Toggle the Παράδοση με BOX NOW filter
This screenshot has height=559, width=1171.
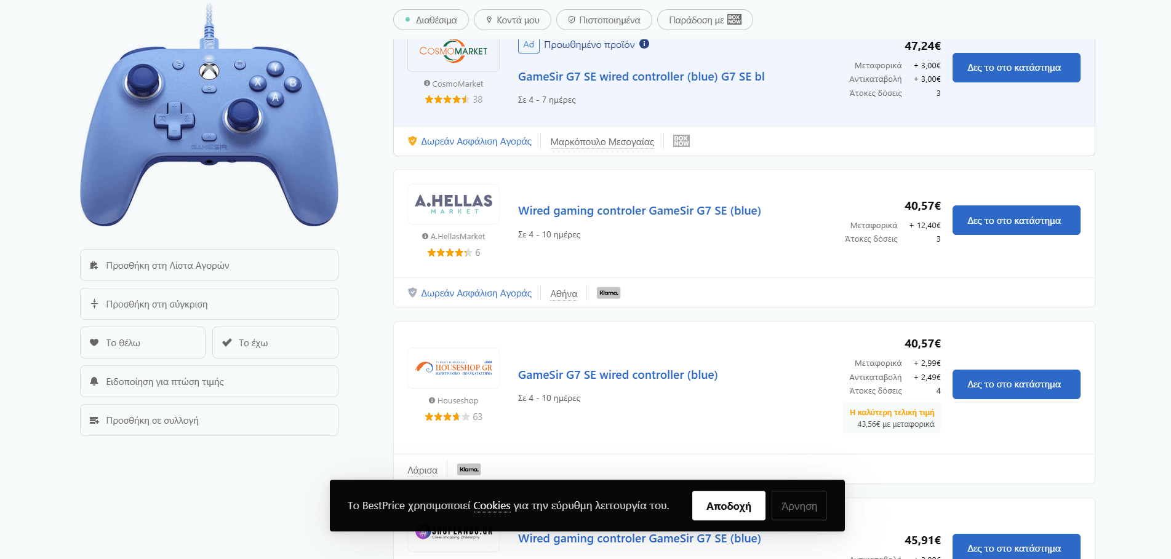(705, 20)
